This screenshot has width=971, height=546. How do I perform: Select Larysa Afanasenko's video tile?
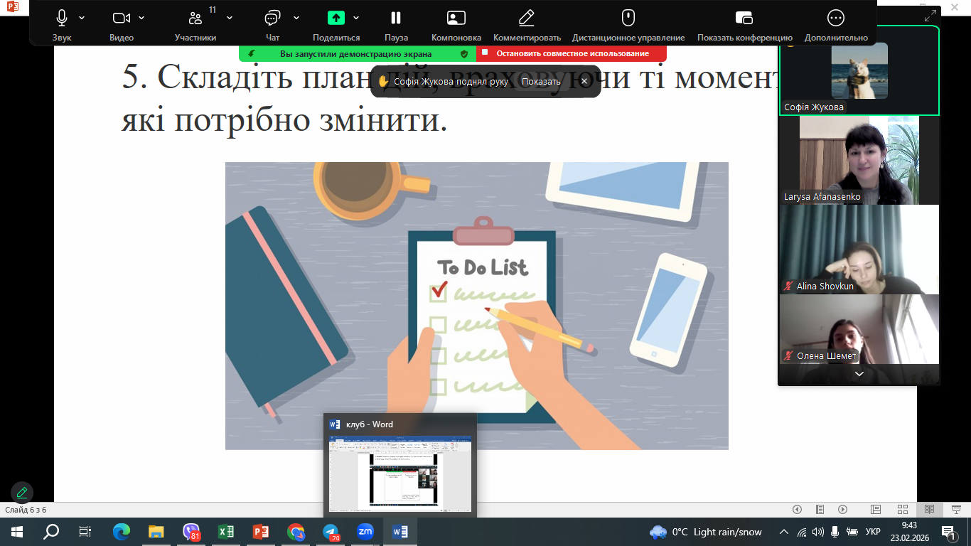coord(859,161)
